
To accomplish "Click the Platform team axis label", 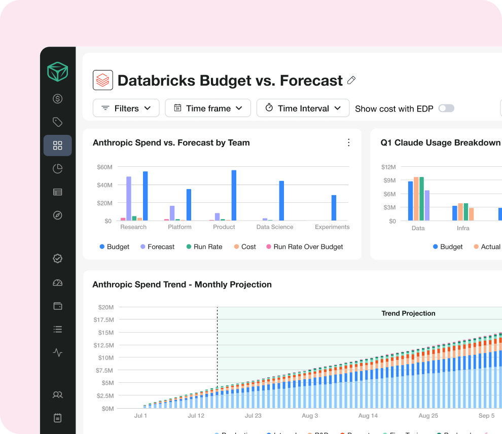I will click(x=180, y=227).
